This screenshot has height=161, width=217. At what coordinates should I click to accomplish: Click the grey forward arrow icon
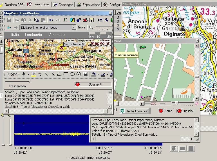[15, 28]
